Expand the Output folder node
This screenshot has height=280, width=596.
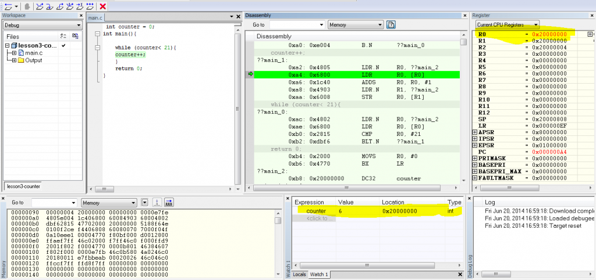click(x=14, y=60)
